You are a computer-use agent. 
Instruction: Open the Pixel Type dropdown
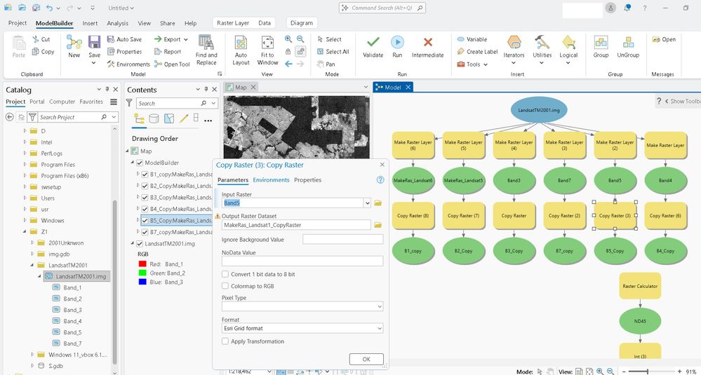click(302, 306)
